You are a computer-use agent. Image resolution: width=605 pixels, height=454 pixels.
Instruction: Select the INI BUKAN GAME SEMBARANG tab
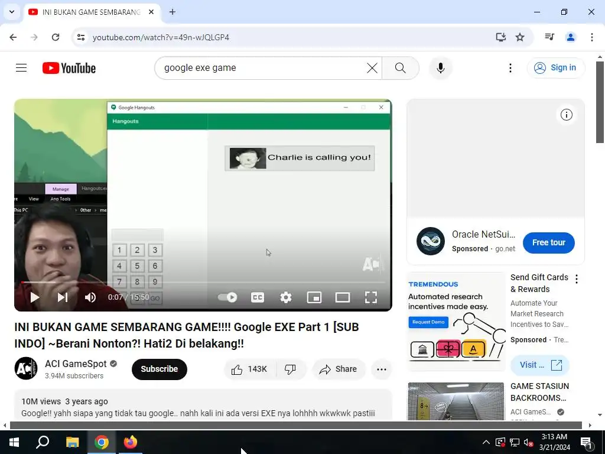(91, 12)
